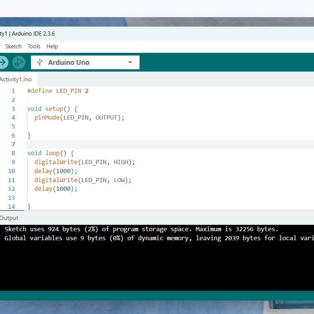Click the first delay(1000) call
Screen dimensions: 314x314
[x=55, y=171]
